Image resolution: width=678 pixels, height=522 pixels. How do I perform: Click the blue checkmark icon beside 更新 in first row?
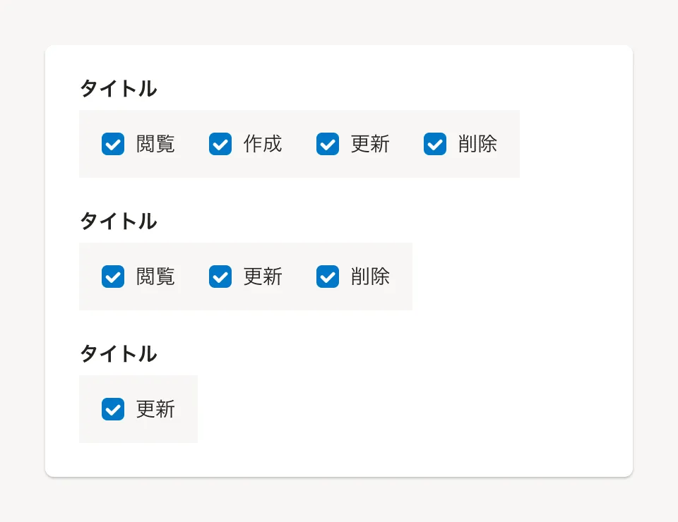click(x=328, y=144)
